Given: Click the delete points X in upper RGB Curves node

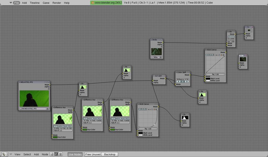Looking at the screenshot, I should click(x=224, y=55).
